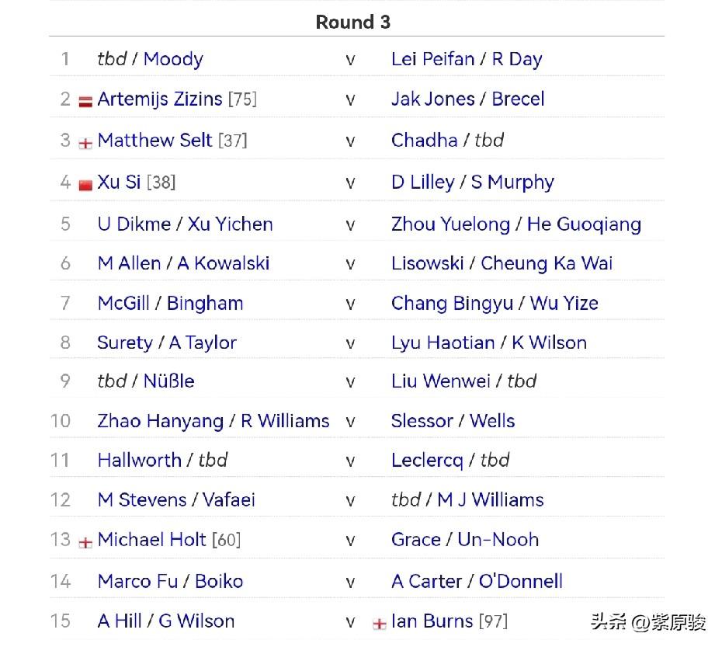Open Chang Bingyu / Wu Yize link
The image size is (722, 647).
495,304
